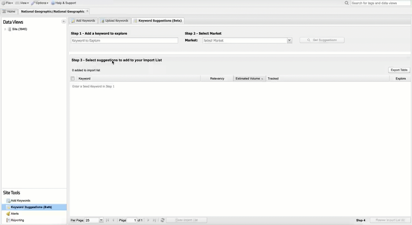Open the Options menu
The height and width of the screenshot is (225, 412).
pos(40,3)
